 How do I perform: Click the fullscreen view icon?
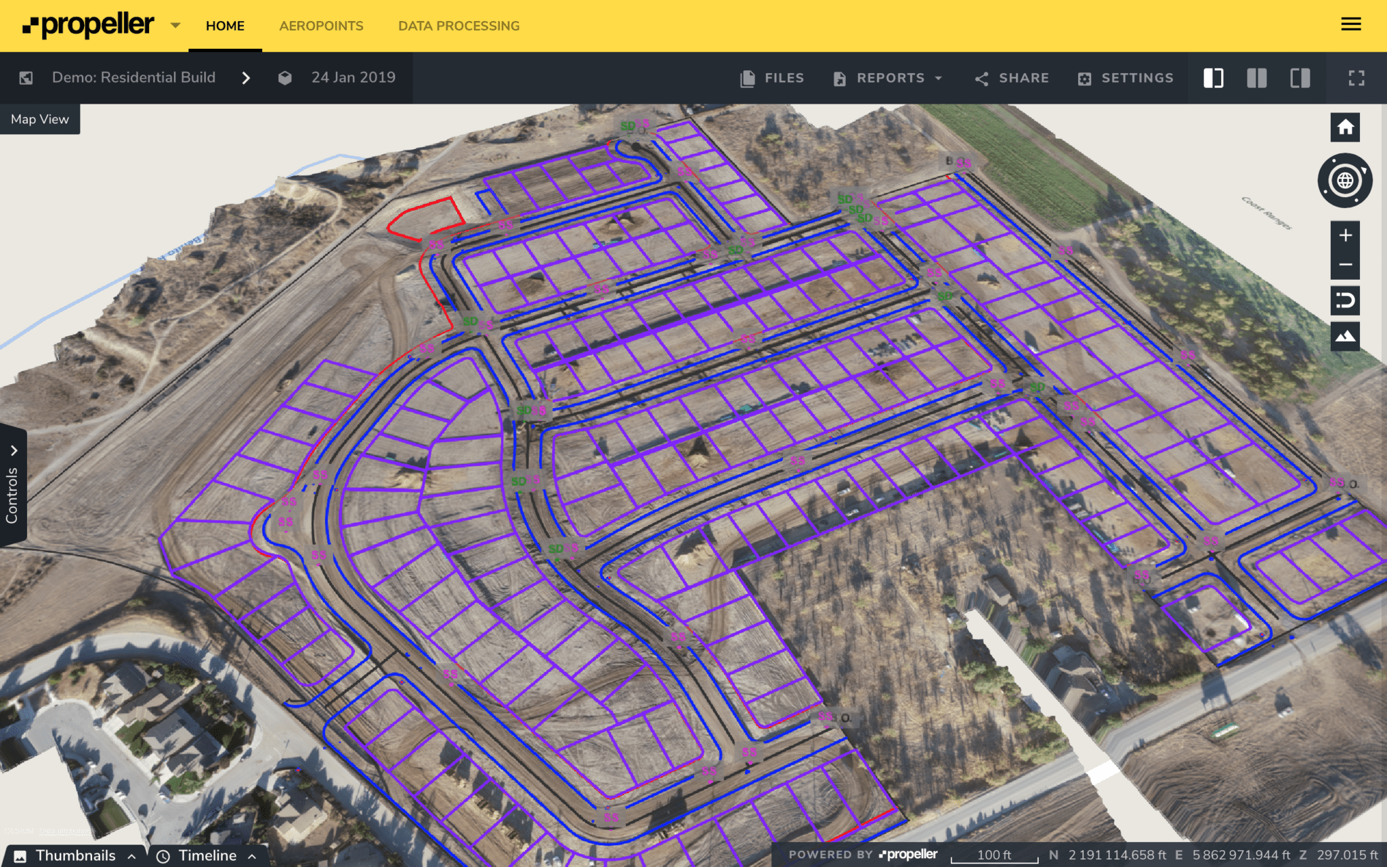(x=1355, y=78)
